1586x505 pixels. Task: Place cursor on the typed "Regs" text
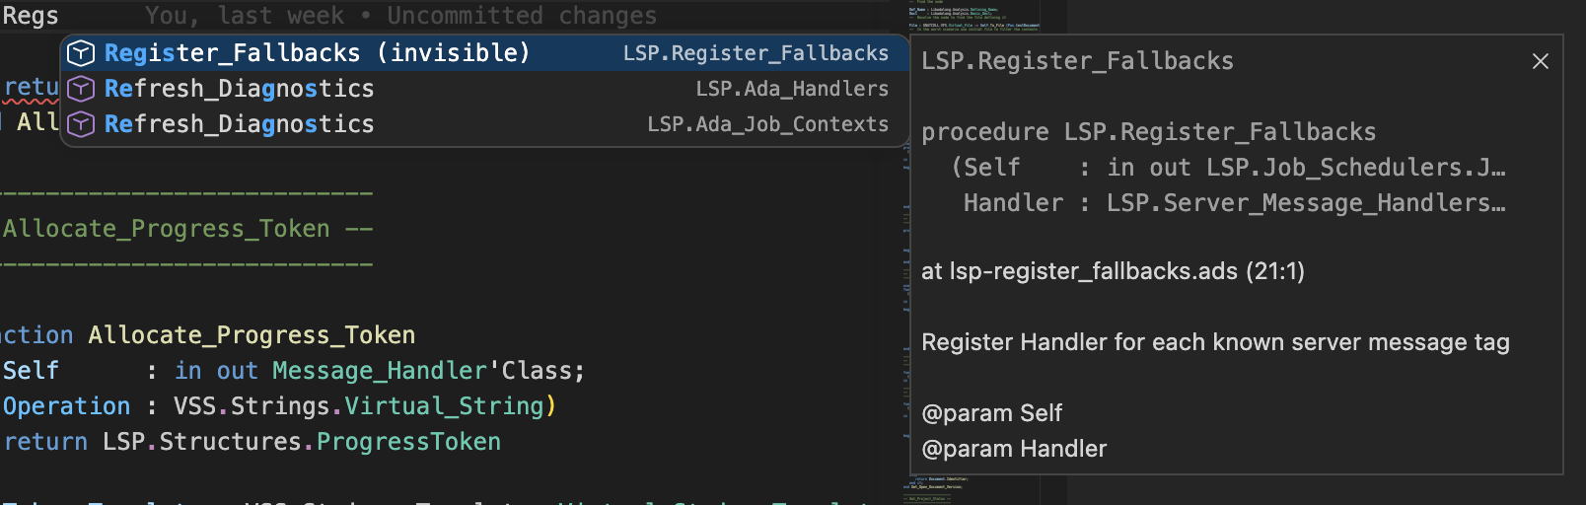click(31, 16)
